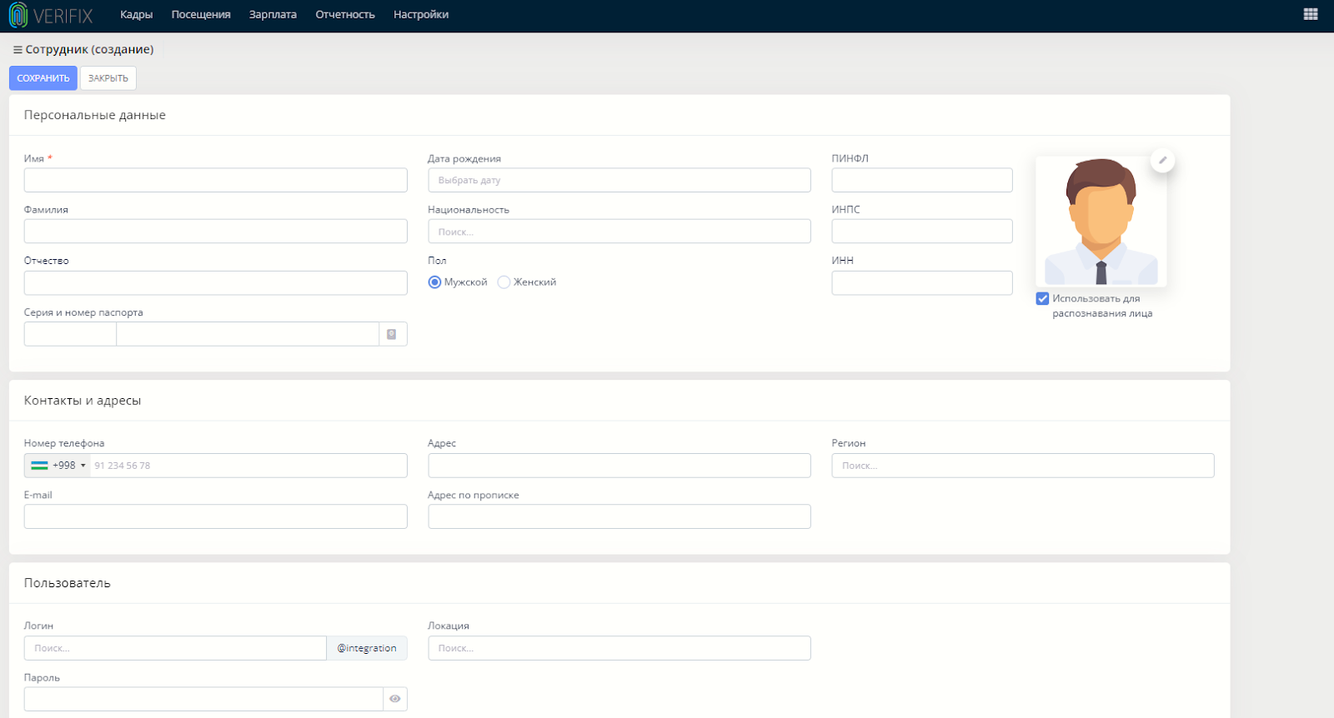Open the +998 country code dropdown
The width and height of the screenshot is (1334, 718).
[x=58, y=466]
